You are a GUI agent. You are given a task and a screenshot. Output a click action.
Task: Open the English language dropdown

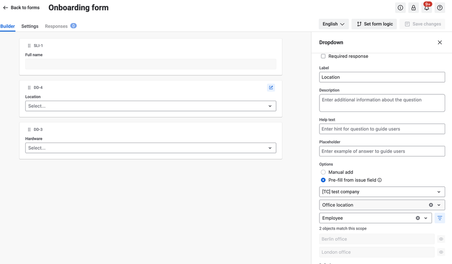click(x=333, y=24)
